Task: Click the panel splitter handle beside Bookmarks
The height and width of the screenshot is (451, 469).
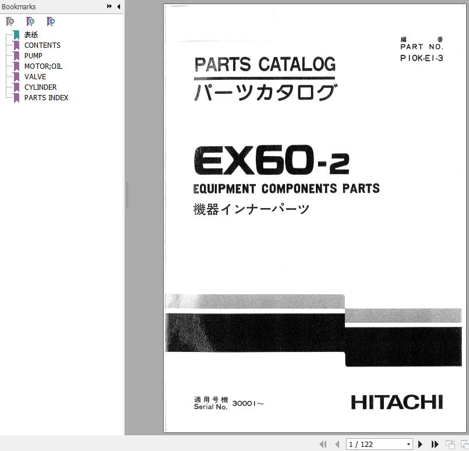Action: (127, 196)
